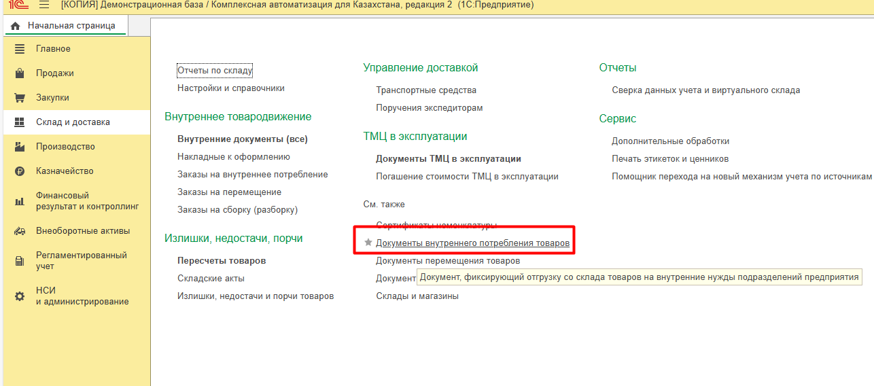Open Документы внутреннего потребления товаров

472,243
